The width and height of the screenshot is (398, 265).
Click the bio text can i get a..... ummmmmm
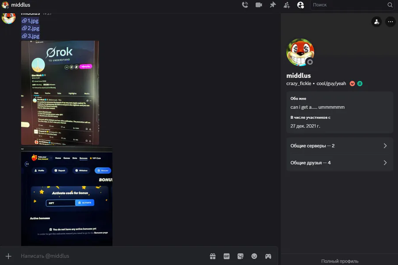pos(318,107)
